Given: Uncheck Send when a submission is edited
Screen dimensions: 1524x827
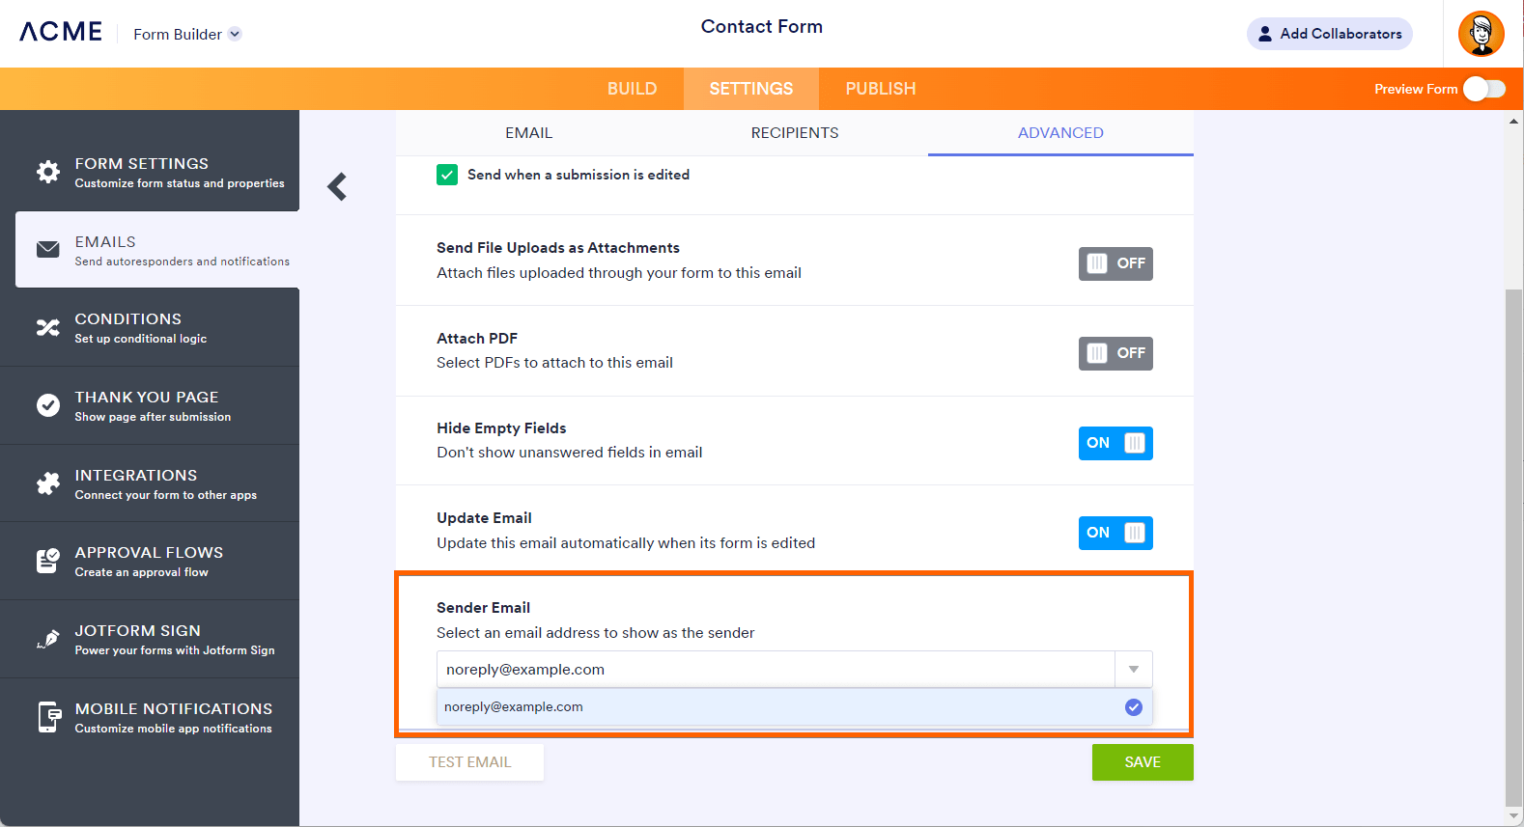Looking at the screenshot, I should click(447, 175).
